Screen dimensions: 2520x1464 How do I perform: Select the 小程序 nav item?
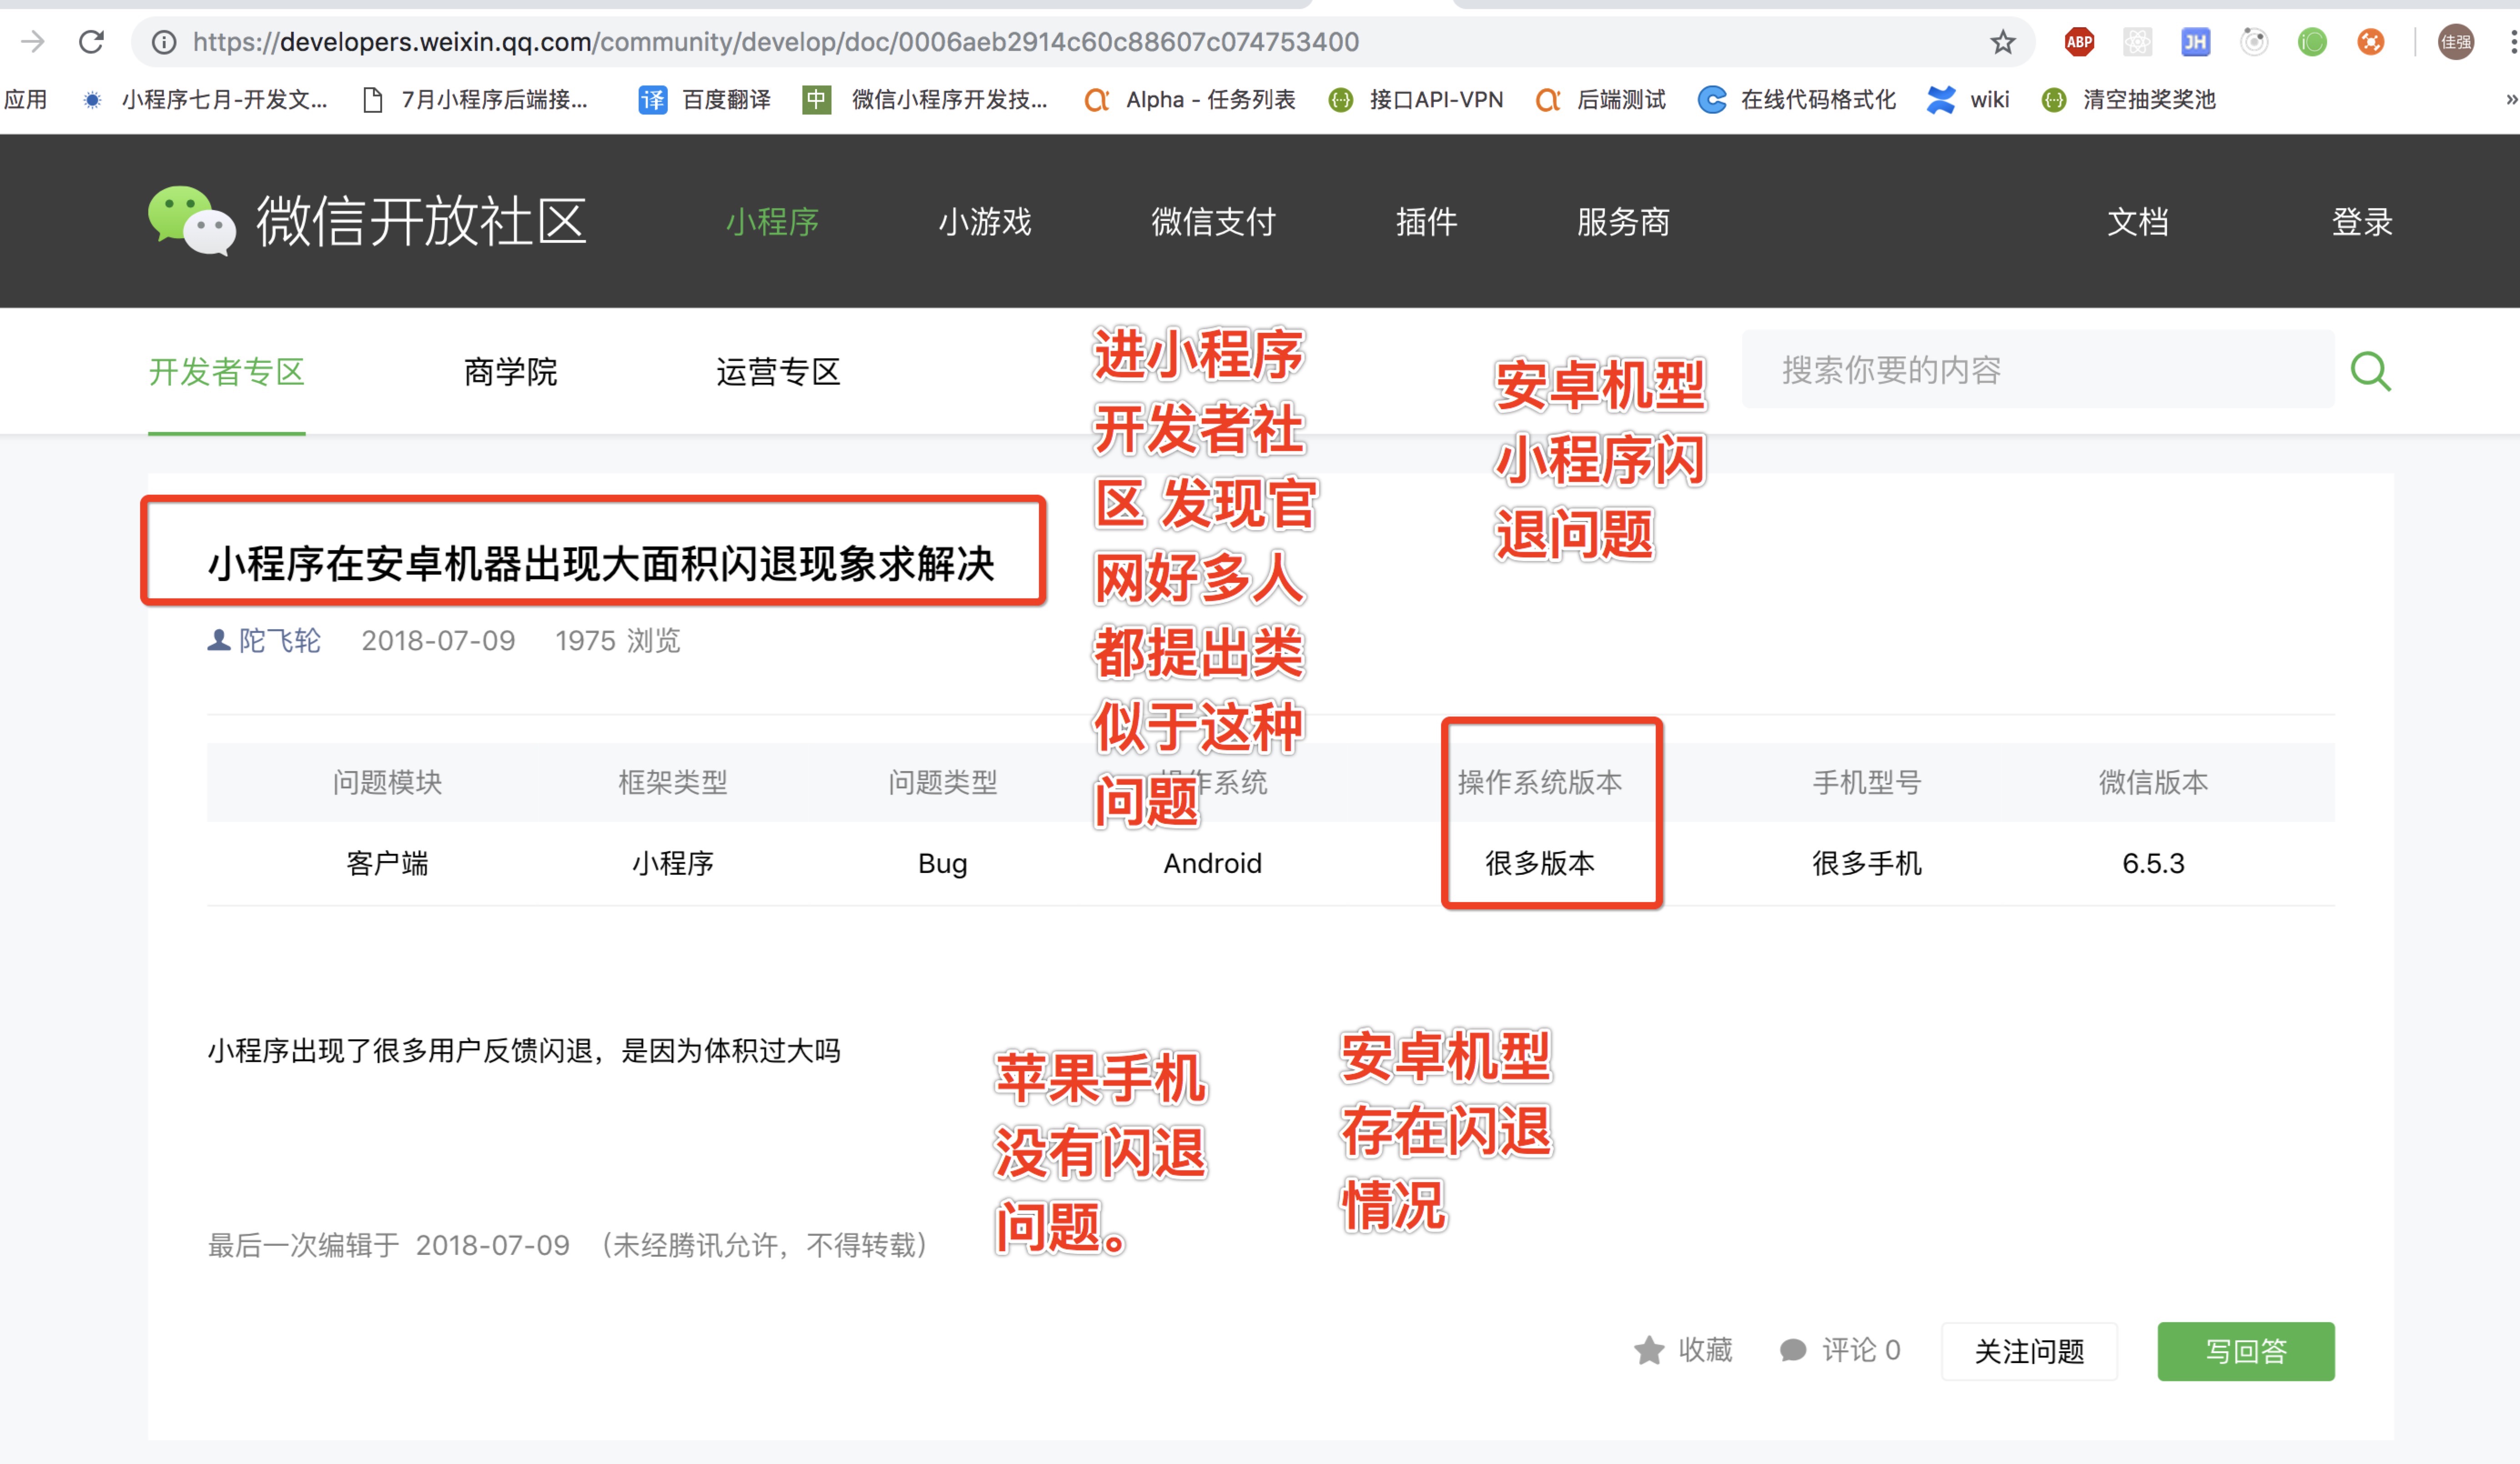[x=772, y=221]
